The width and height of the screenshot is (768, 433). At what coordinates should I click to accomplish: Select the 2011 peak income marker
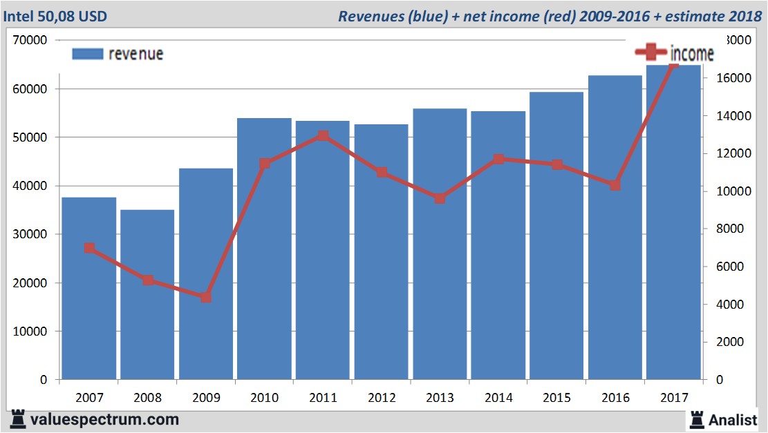coord(324,135)
